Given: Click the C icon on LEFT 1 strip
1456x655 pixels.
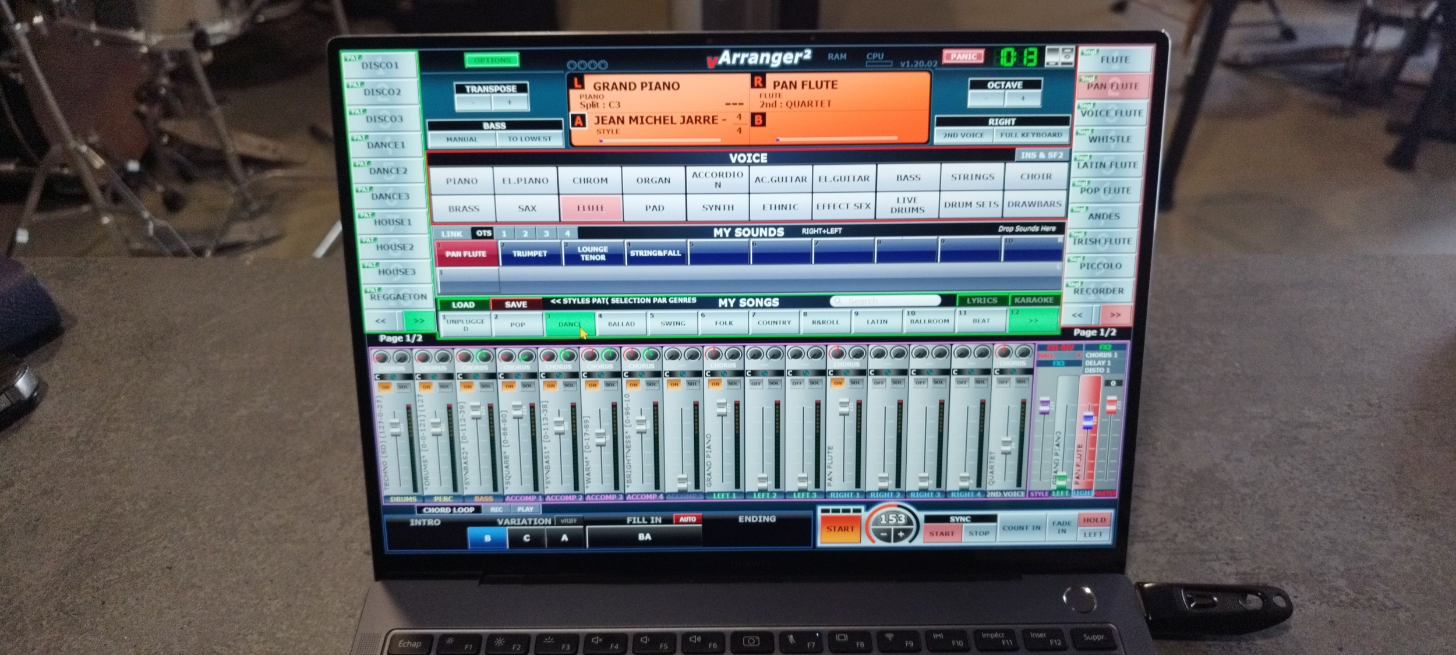Looking at the screenshot, I should click(708, 374).
